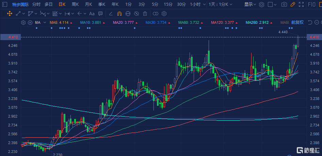322x156 pixels.
Task: Add a comment bubble annotation
Action: click(100, 14)
